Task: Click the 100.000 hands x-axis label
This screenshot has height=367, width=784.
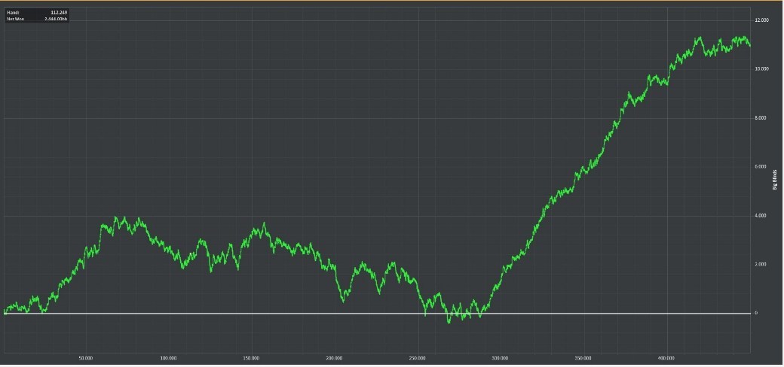Action: [169, 358]
